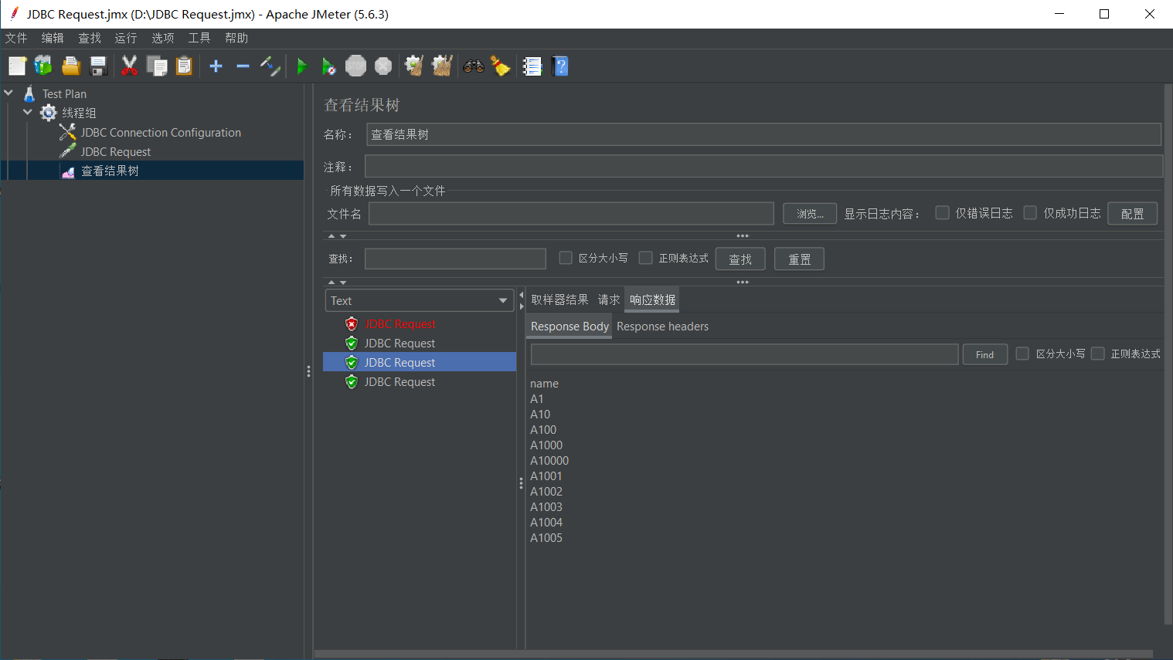The width and height of the screenshot is (1173, 660).
Task: Click the failed red JDBC Request shield icon
Action: coord(352,324)
